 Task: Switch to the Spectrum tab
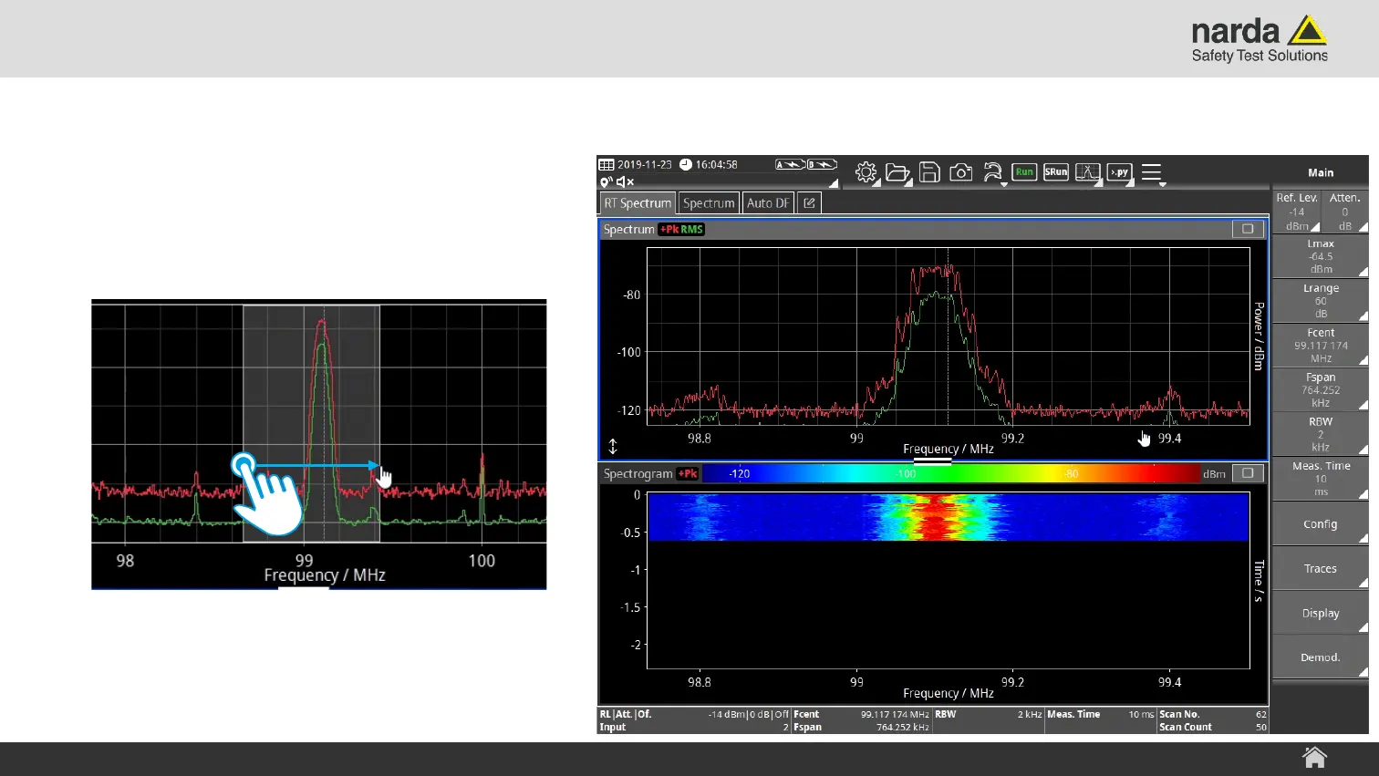[x=709, y=203]
